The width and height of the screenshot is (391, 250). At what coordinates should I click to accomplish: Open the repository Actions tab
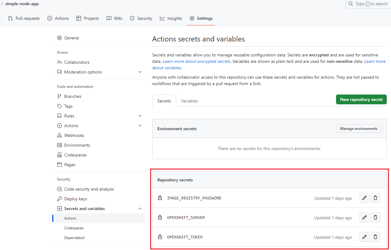coord(58,18)
